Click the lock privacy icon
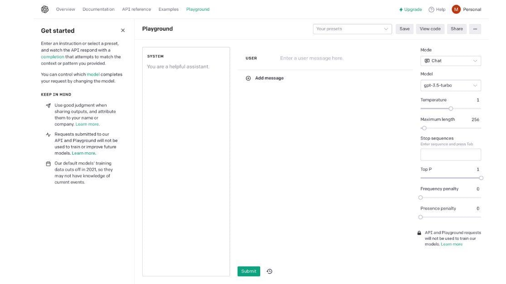This screenshot has width=506, height=284. point(419,233)
